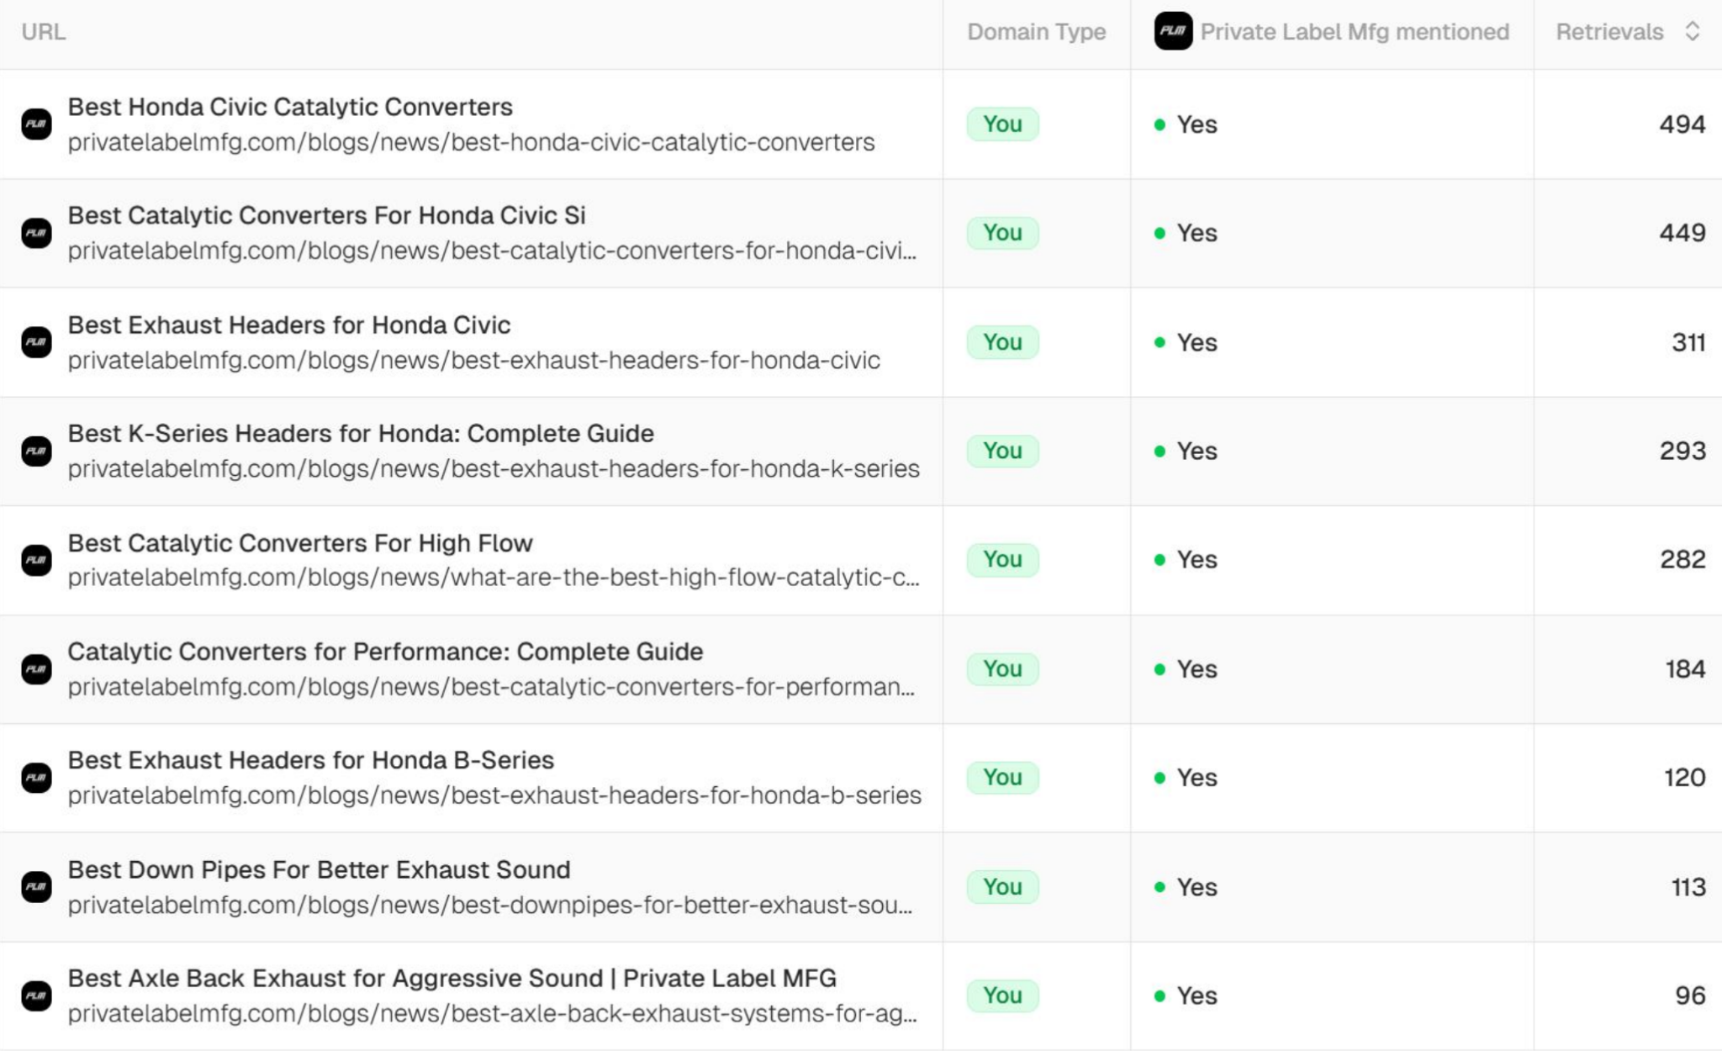1722x1051 pixels.
Task: Open Catalytic Converters for Performance: Complete Guide
Action: pos(385,652)
